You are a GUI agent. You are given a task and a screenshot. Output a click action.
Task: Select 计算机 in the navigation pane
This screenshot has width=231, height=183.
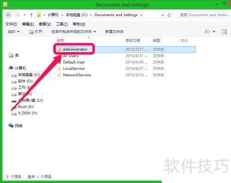click(x=20, y=68)
